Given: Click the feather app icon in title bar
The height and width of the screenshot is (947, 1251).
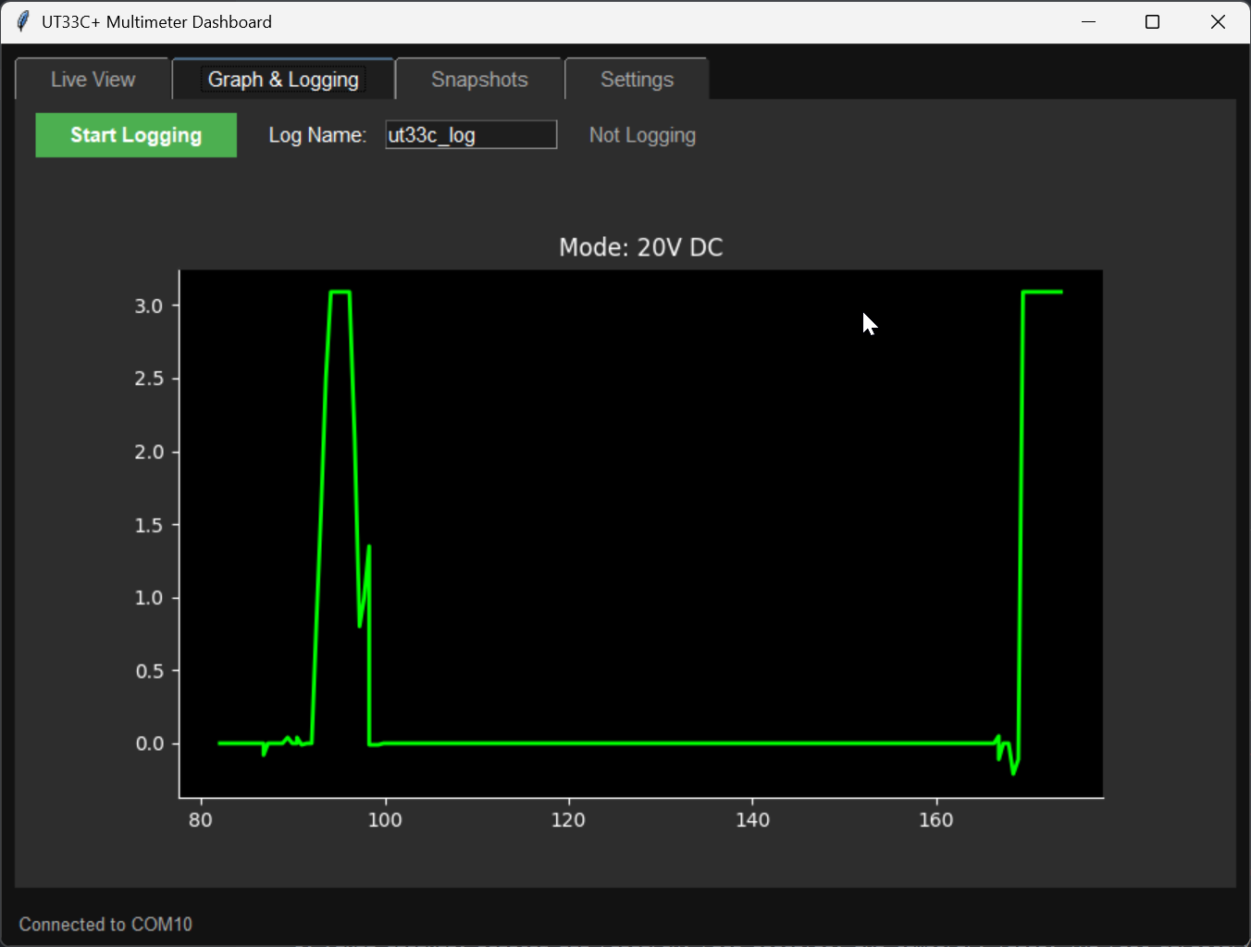Looking at the screenshot, I should (x=23, y=21).
